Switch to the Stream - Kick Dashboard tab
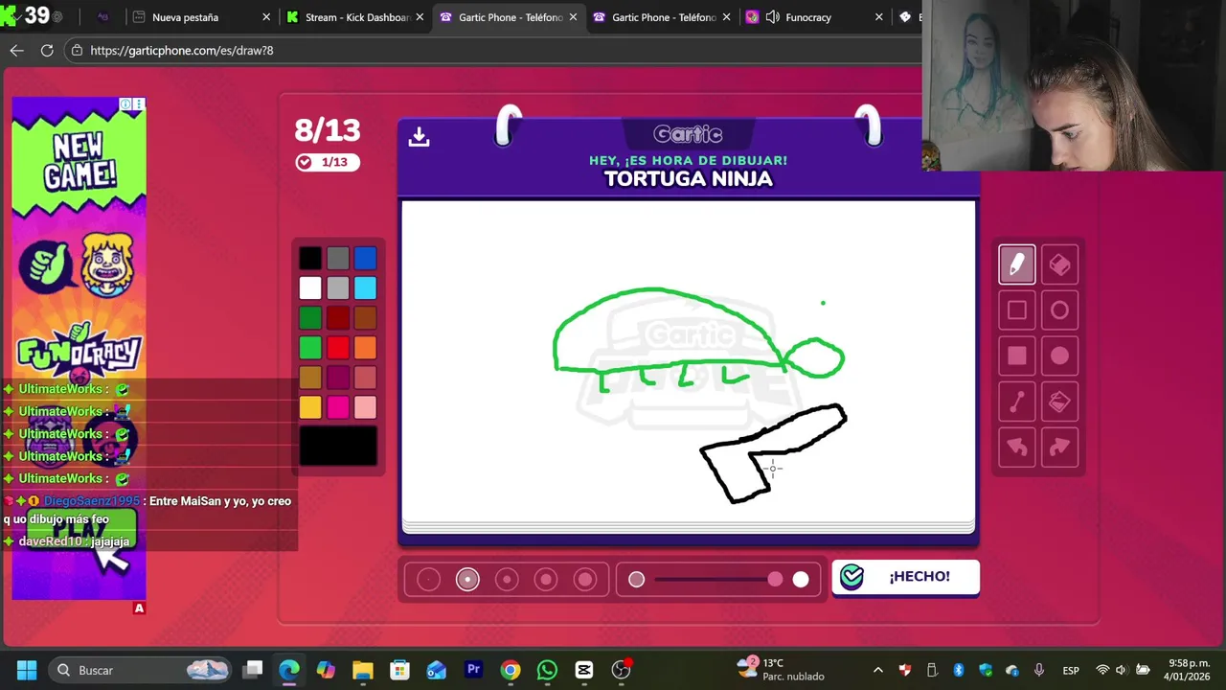Screen dimensions: 1226x690 point(354,17)
